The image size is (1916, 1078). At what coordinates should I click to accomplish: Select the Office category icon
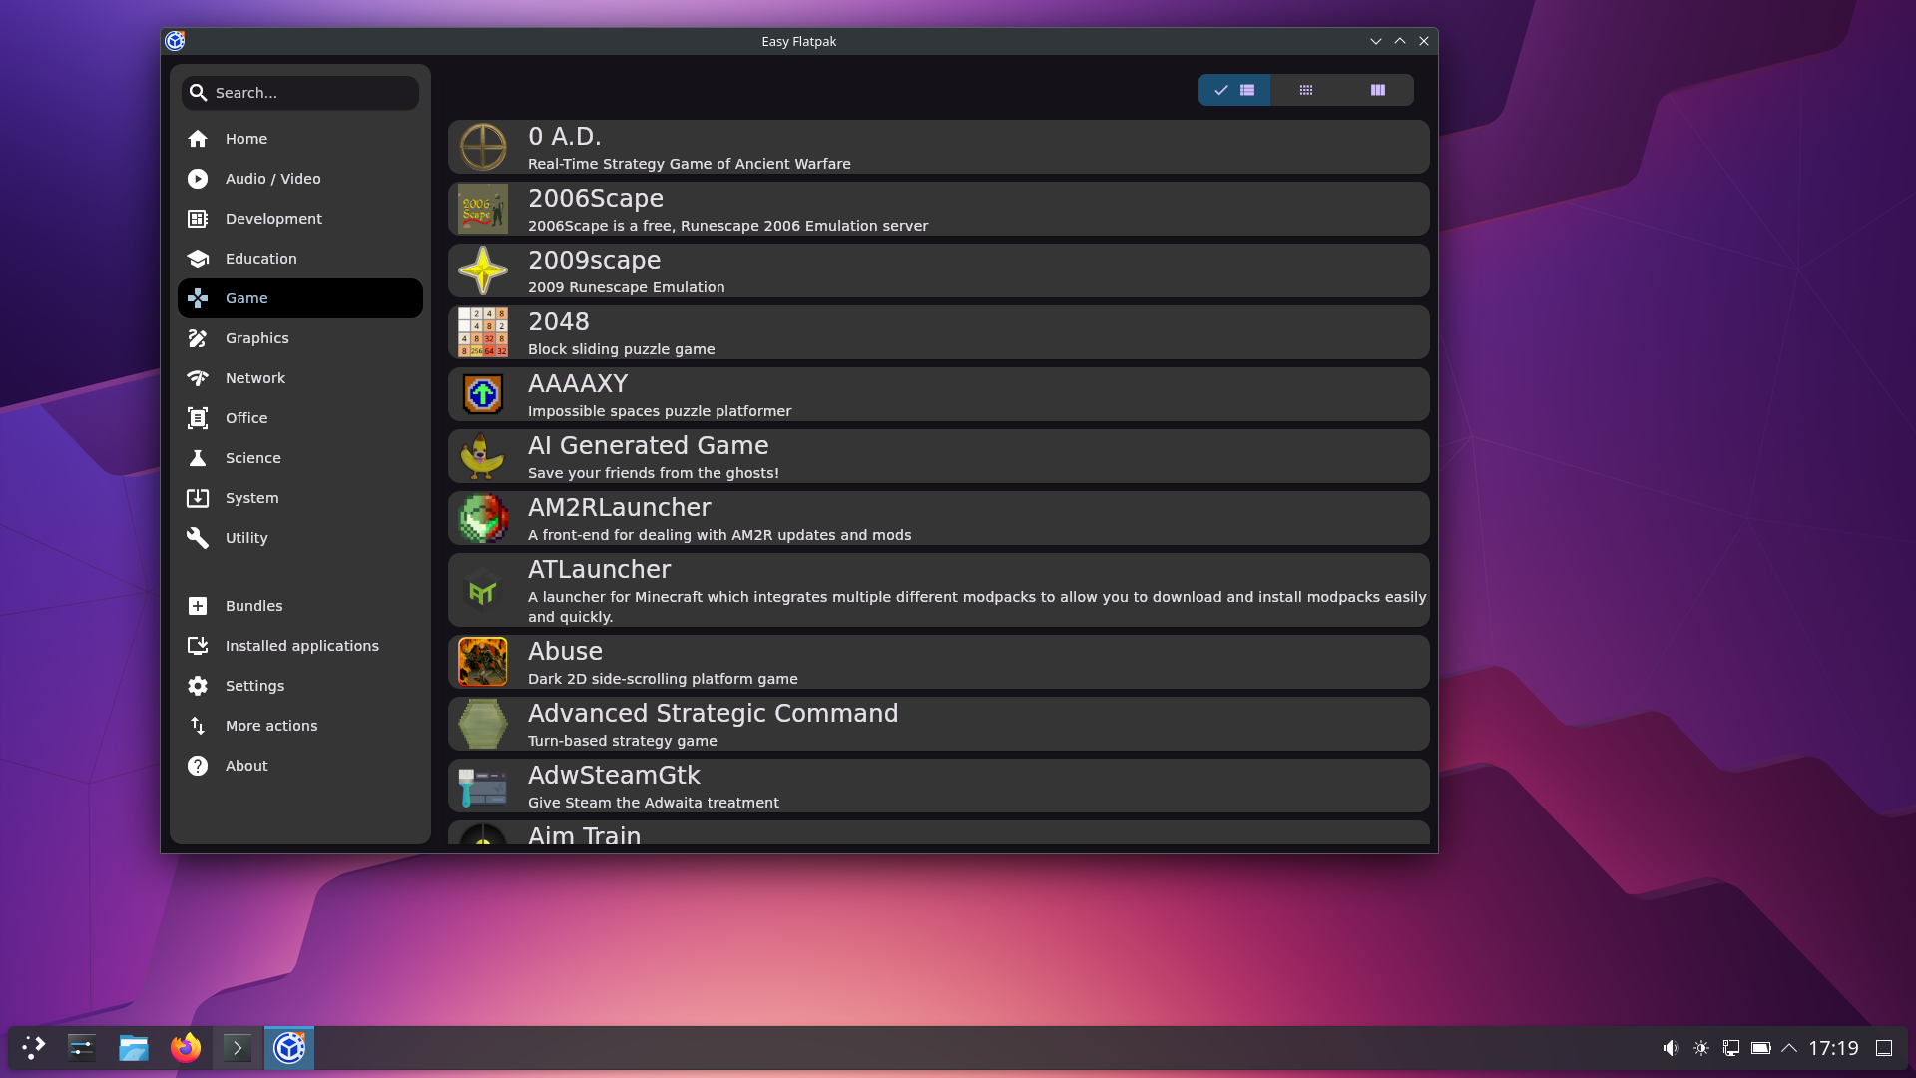[198, 418]
